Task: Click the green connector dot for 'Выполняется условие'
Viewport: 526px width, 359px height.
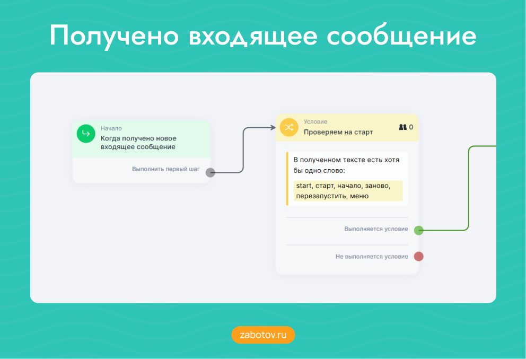Action: pos(419,230)
